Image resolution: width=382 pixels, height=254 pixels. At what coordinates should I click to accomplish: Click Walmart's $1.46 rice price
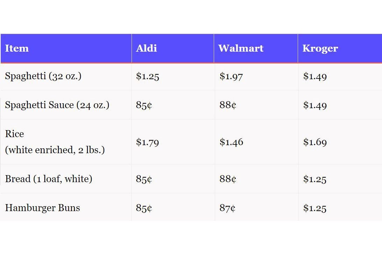(231, 142)
